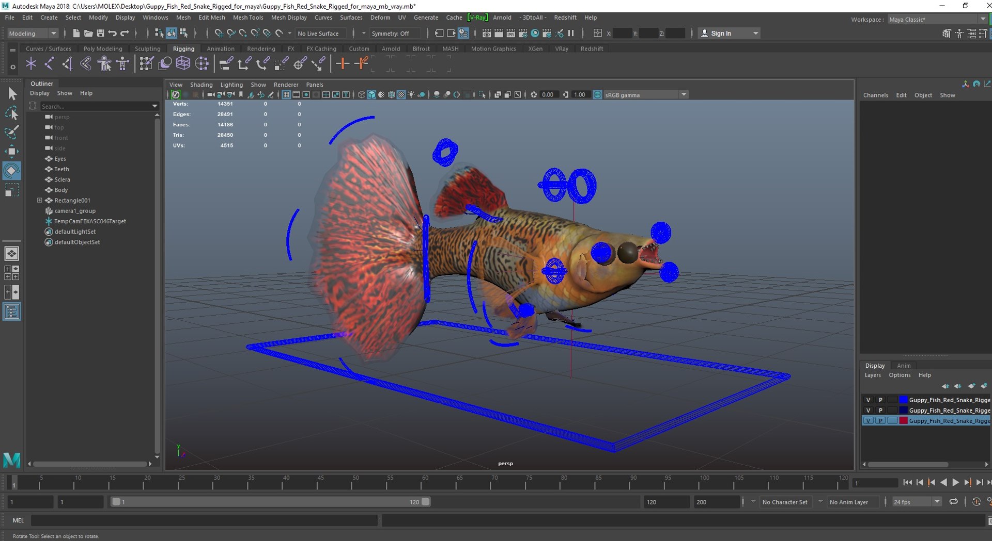
Task: Toggle playback P of the selected red layer
Action: click(x=880, y=420)
